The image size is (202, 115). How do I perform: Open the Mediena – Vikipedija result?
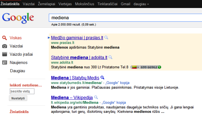[x=72, y=97]
